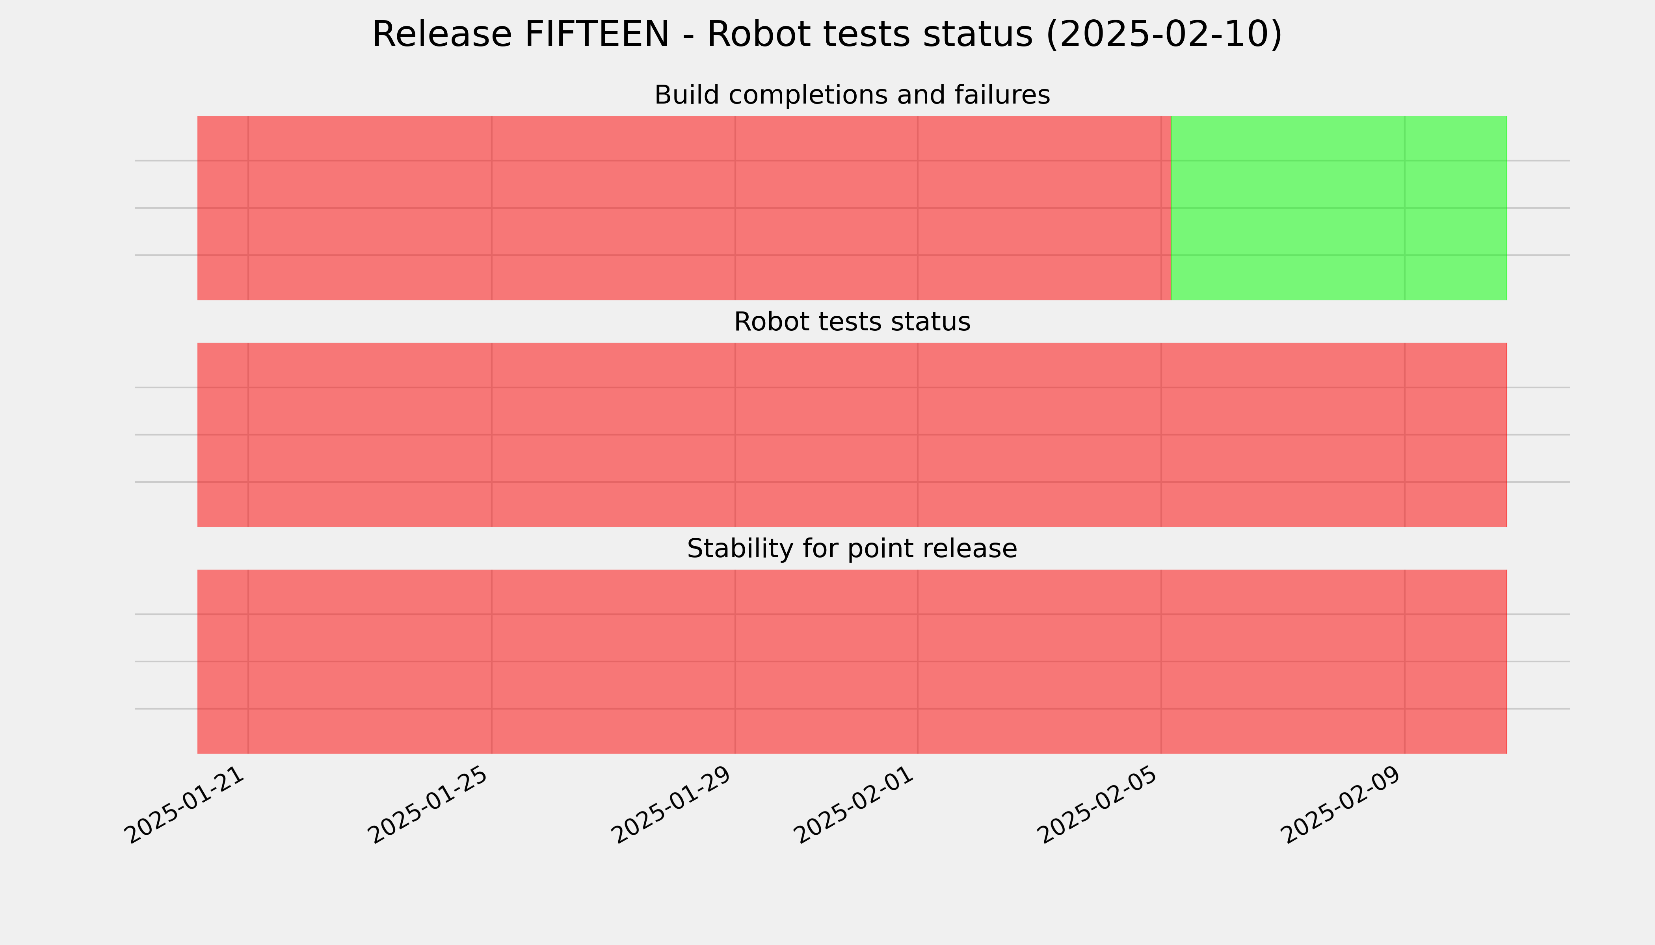
Task: Click the Robot tests bar between 2025-01-29 and 2025-02-01
Action: [826, 435]
